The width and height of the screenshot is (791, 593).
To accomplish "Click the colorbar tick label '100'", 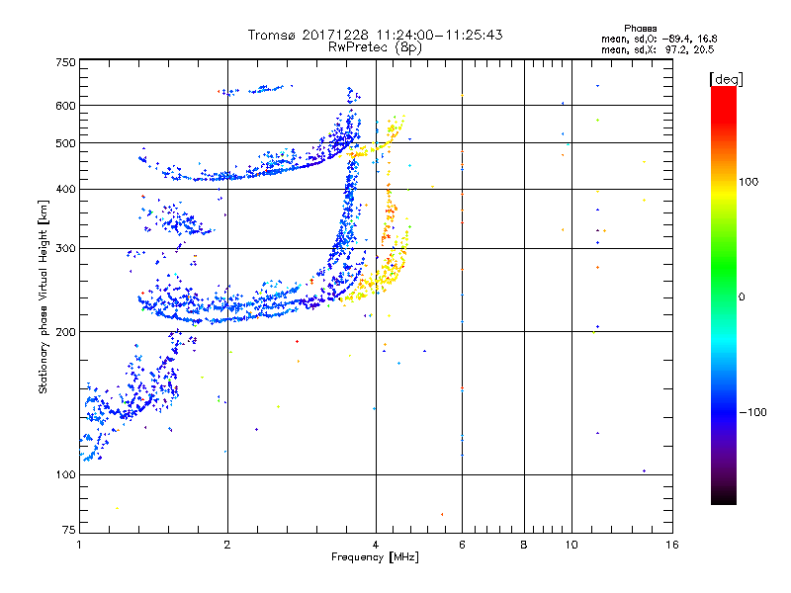I will (x=748, y=182).
